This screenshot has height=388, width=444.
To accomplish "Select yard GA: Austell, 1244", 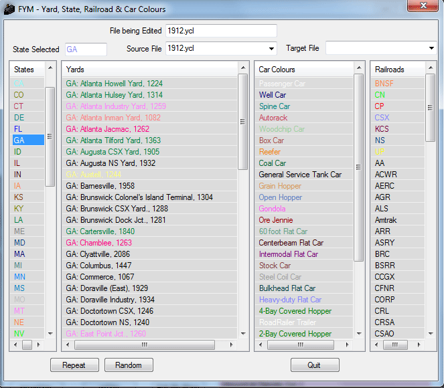I will pos(149,174).
